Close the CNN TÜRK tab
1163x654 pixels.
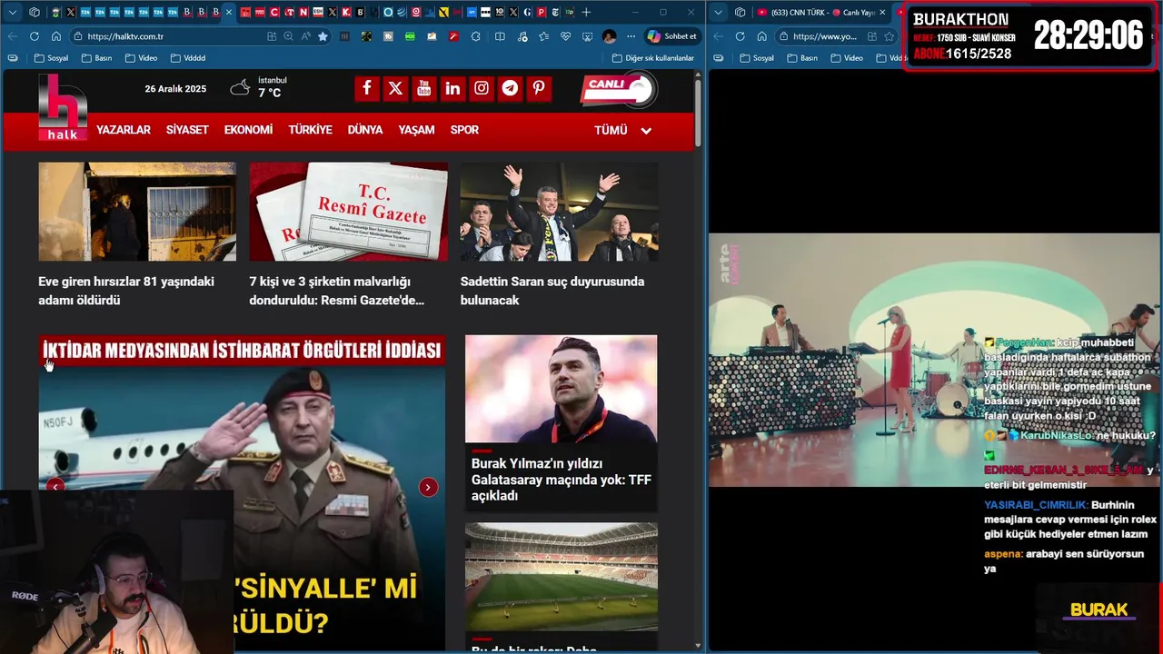point(882,13)
